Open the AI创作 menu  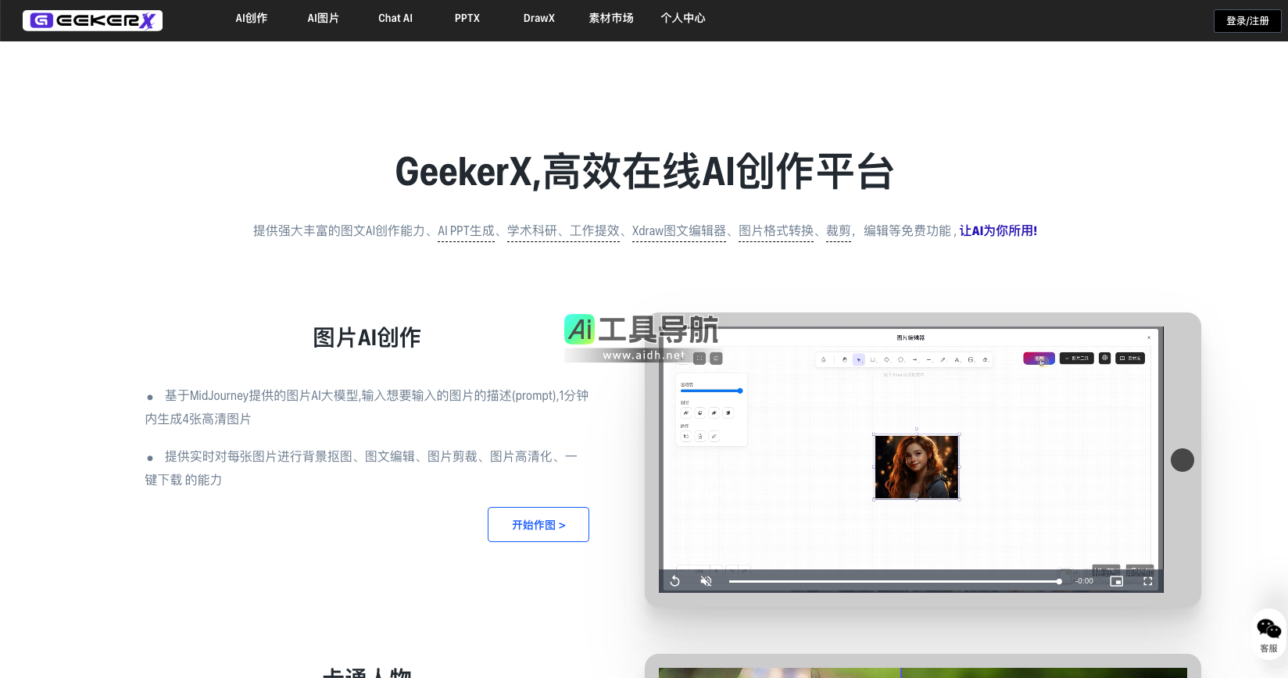(x=252, y=18)
